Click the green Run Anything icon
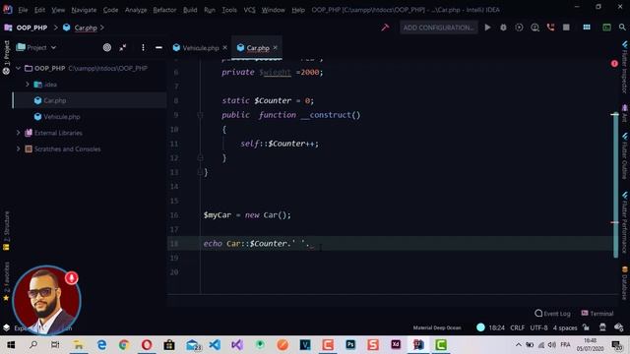This screenshot has width=630, height=354. [x=606, y=28]
